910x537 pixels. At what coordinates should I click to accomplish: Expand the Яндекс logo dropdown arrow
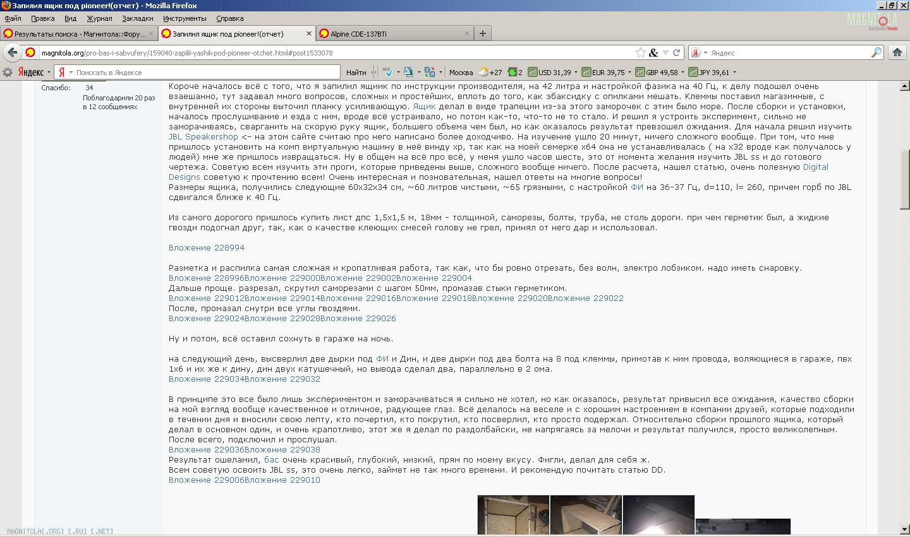[49, 72]
